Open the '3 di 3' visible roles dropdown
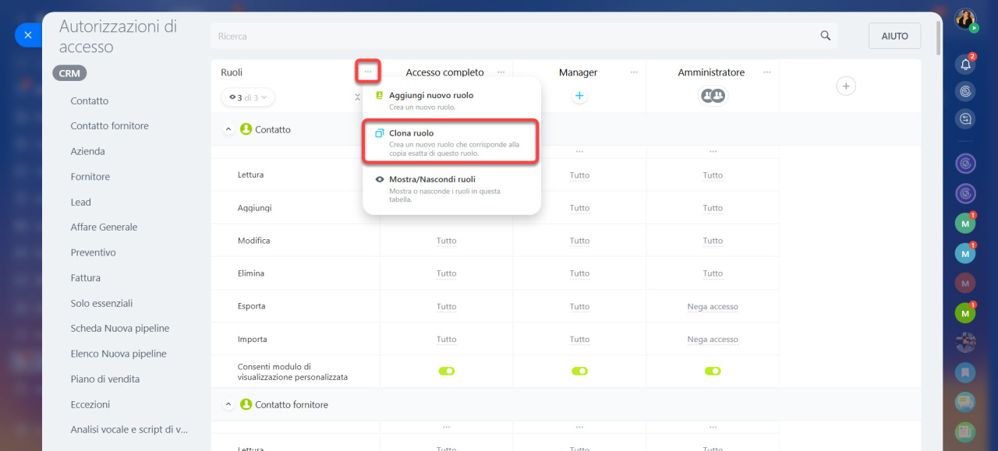The image size is (998, 451). tap(248, 97)
